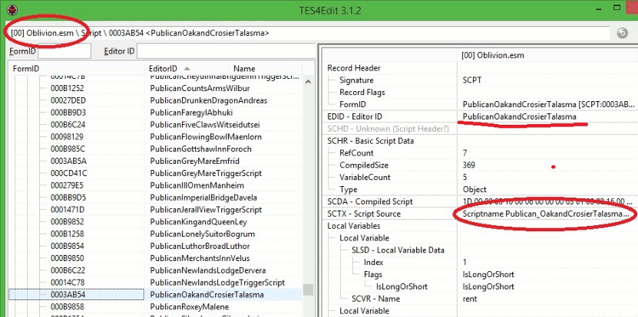Select record 000B9850 PublicanMerchantsInnVelus
The height and width of the screenshot is (317, 638).
tap(155, 258)
